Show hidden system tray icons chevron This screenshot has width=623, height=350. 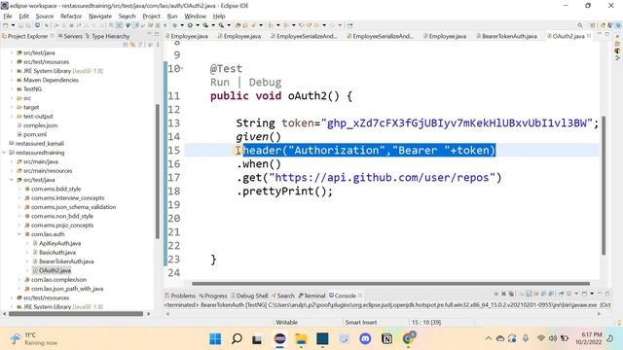pos(489,339)
